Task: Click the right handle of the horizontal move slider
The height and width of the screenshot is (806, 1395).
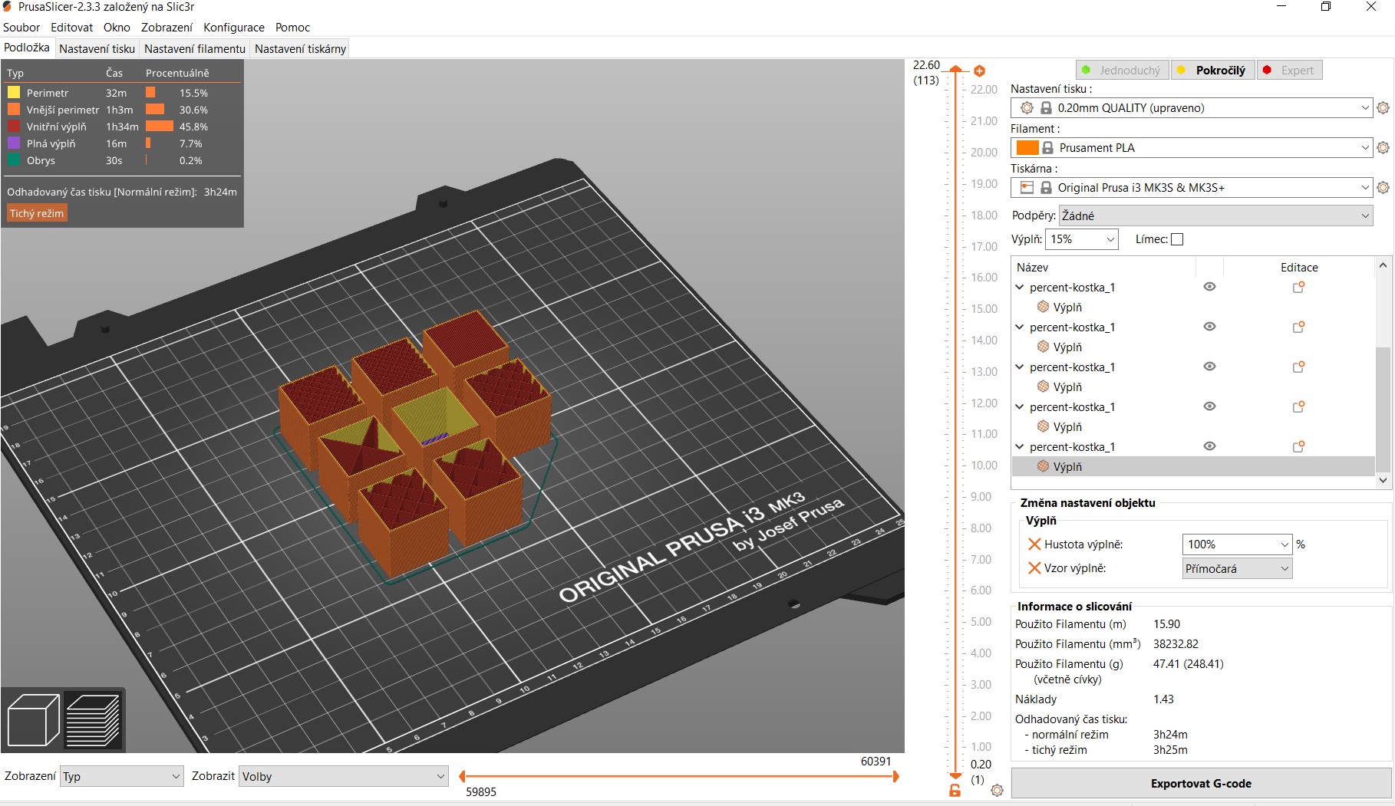Action: [895, 776]
